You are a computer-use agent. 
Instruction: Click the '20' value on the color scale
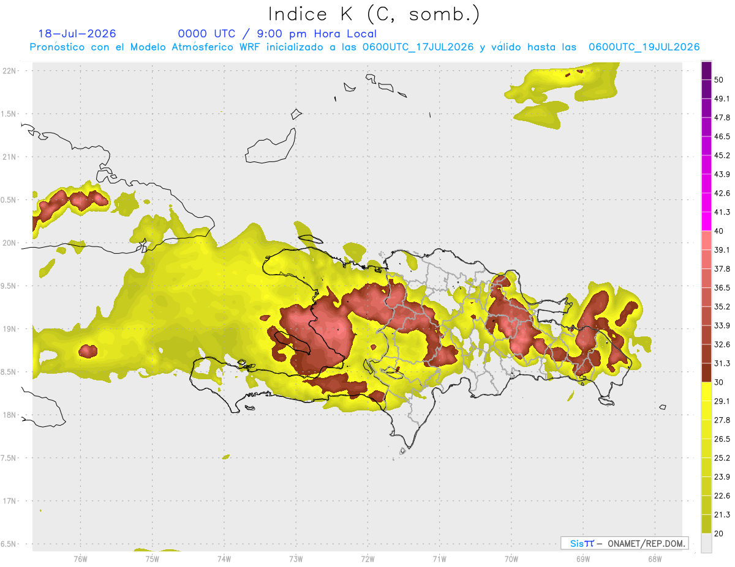(x=720, y=534)
